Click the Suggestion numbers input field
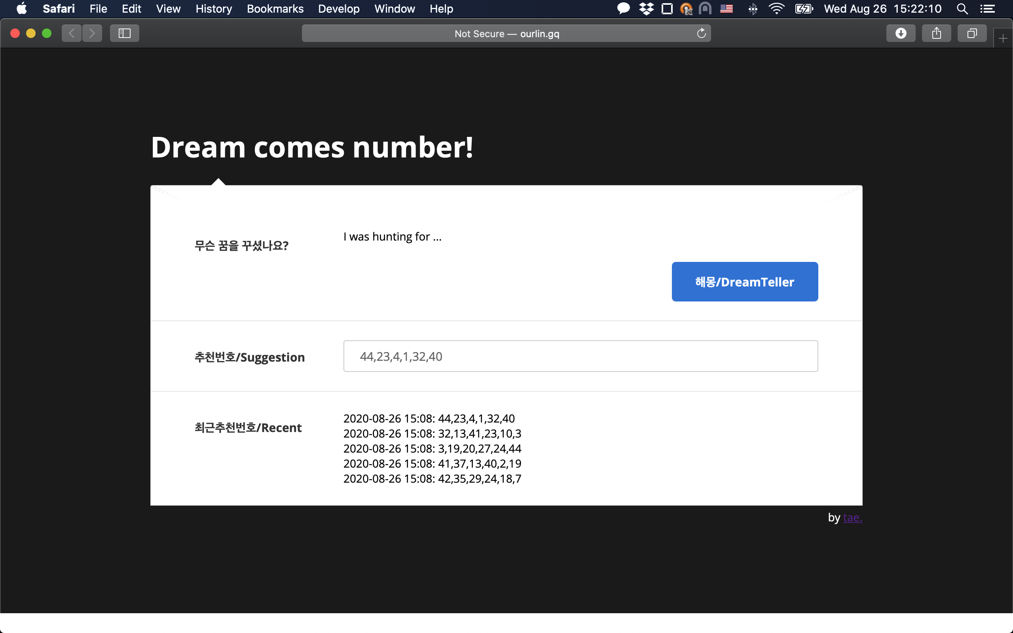This screenshot has width=1013, height=633. (580, 356)
